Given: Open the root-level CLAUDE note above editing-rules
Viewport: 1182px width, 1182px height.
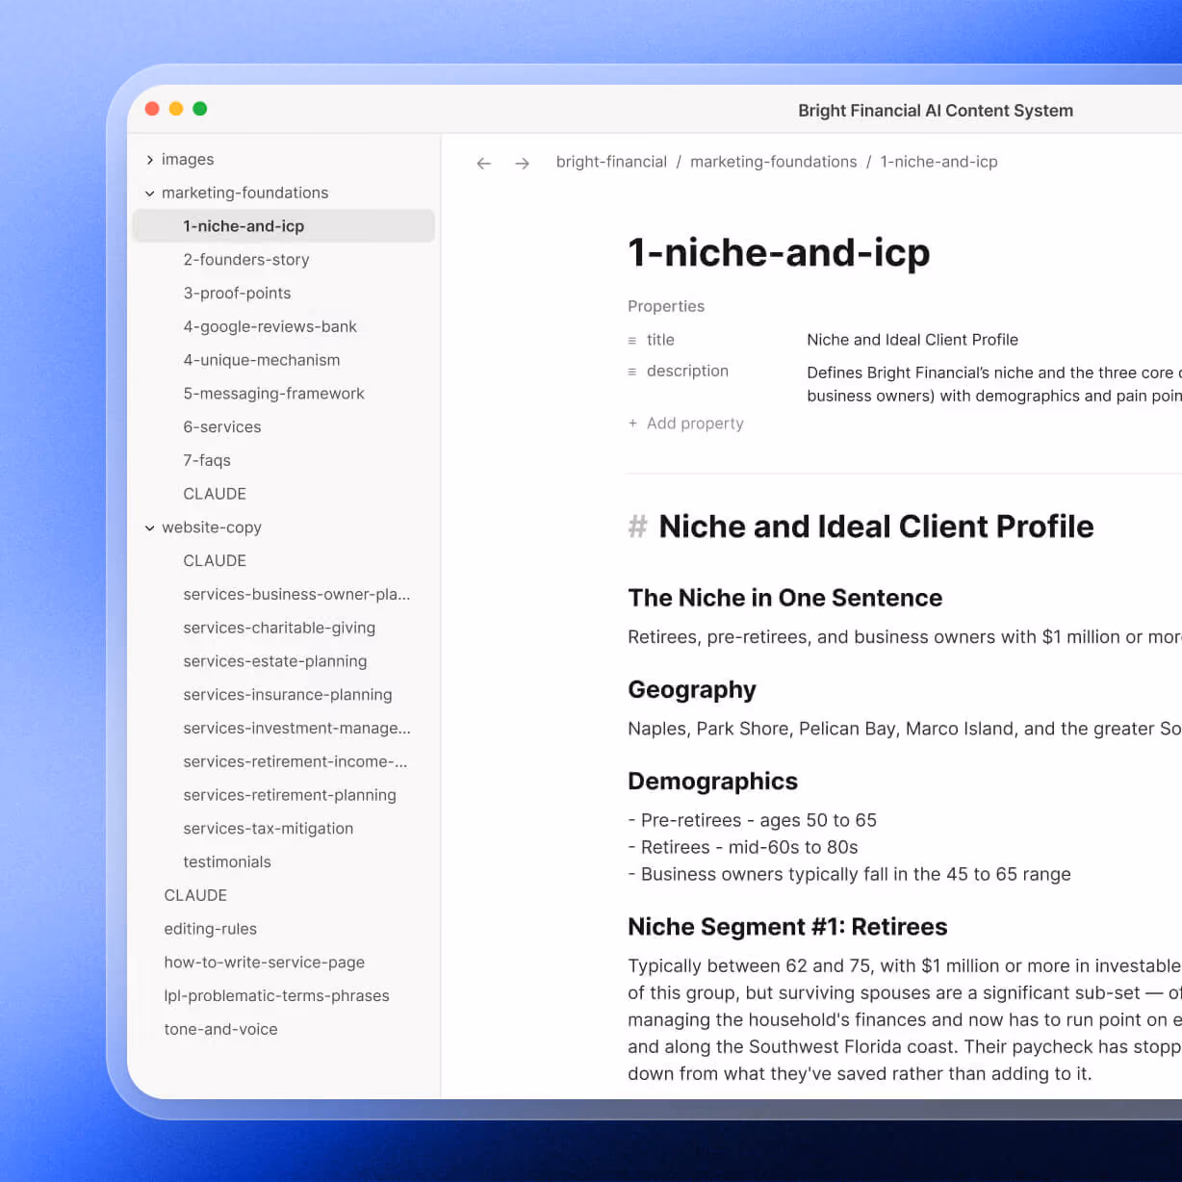Looking at the screenshot, I should [x=195, y=896].
